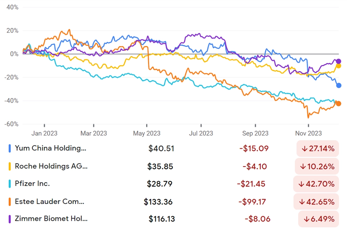Click the blue endpoint dot on the chart
The image size is (347, 230).
(339, 85)
